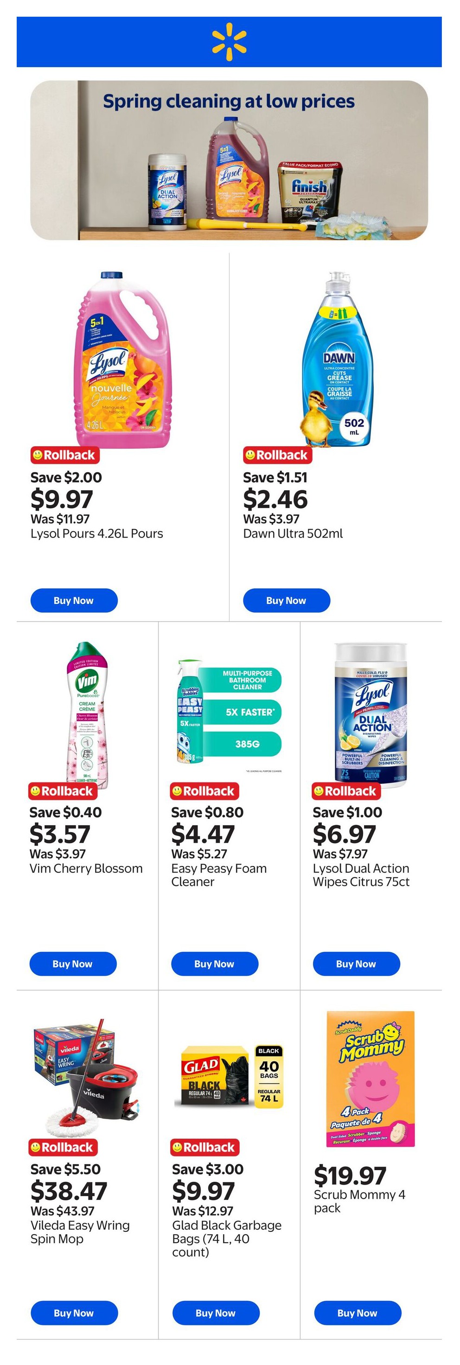Click the Lysol Pours 4.26L product image
The height and width of the screenshot is (1365, 460).
[123, 359]
